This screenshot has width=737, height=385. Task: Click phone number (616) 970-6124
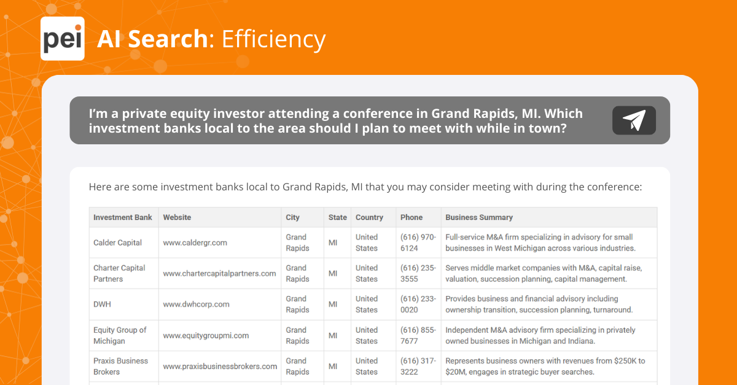(x=418, y=243)
